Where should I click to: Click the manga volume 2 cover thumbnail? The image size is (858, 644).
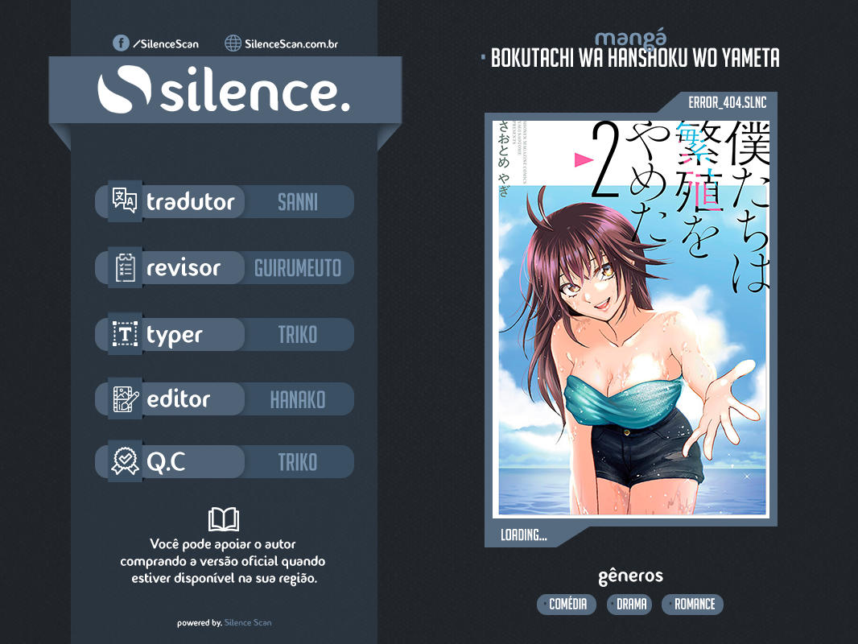click(x=631, y=319)
